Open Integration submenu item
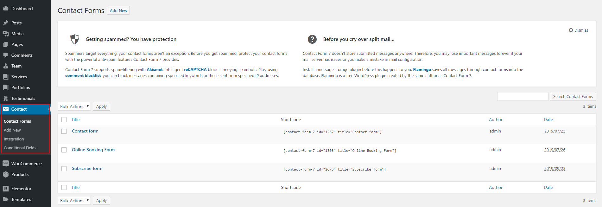The width and height of the screenshot is (602, 207). [x=14, y=139]
